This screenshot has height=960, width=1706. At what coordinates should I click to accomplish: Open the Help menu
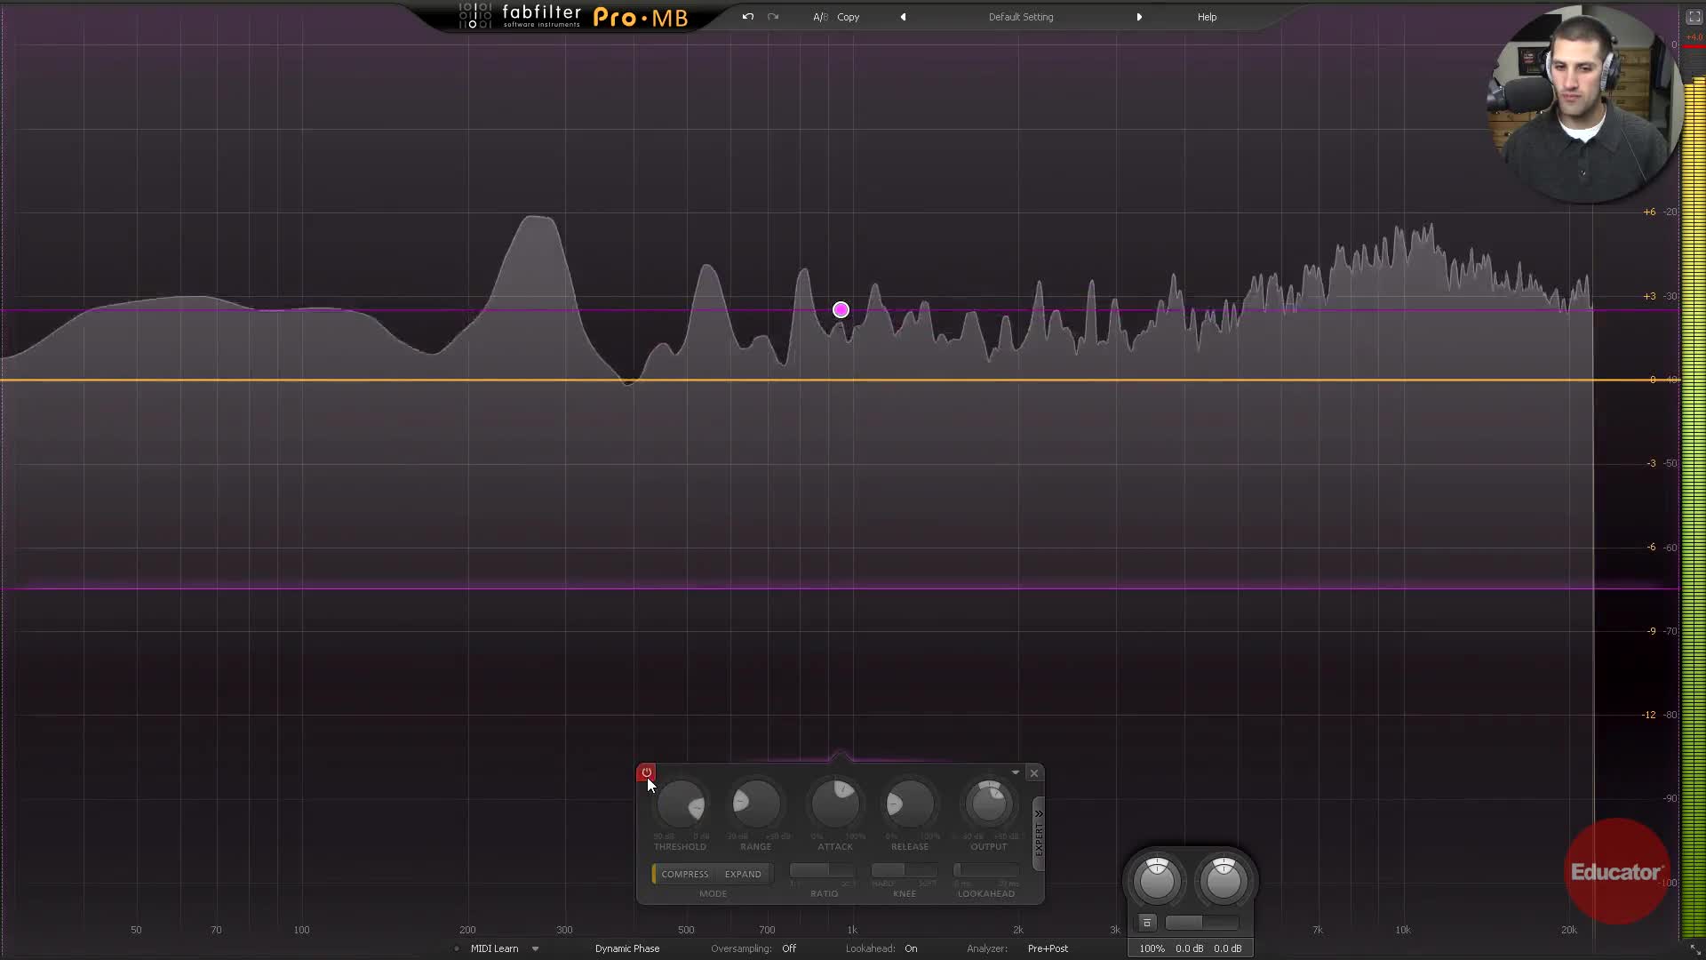click(1207, 17)
